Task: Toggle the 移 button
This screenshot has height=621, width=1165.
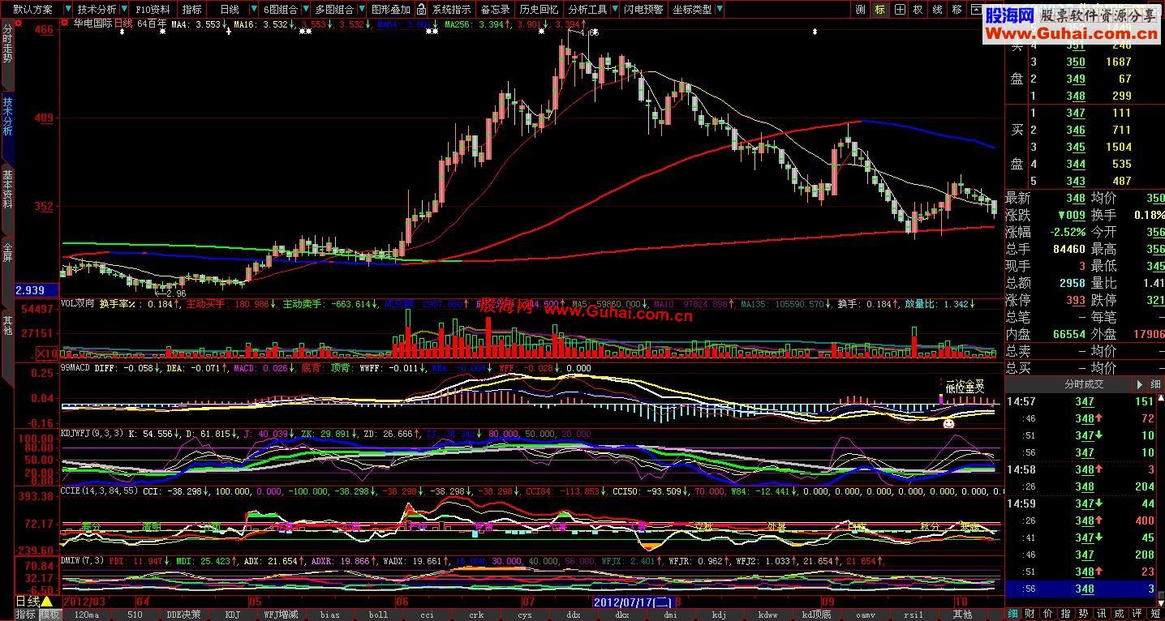Action: [957, 10]
